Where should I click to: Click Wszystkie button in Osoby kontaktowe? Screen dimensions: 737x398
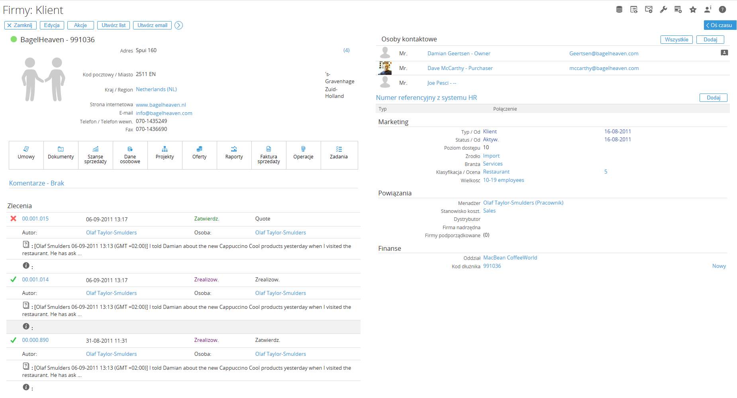[x=676, y=39]
